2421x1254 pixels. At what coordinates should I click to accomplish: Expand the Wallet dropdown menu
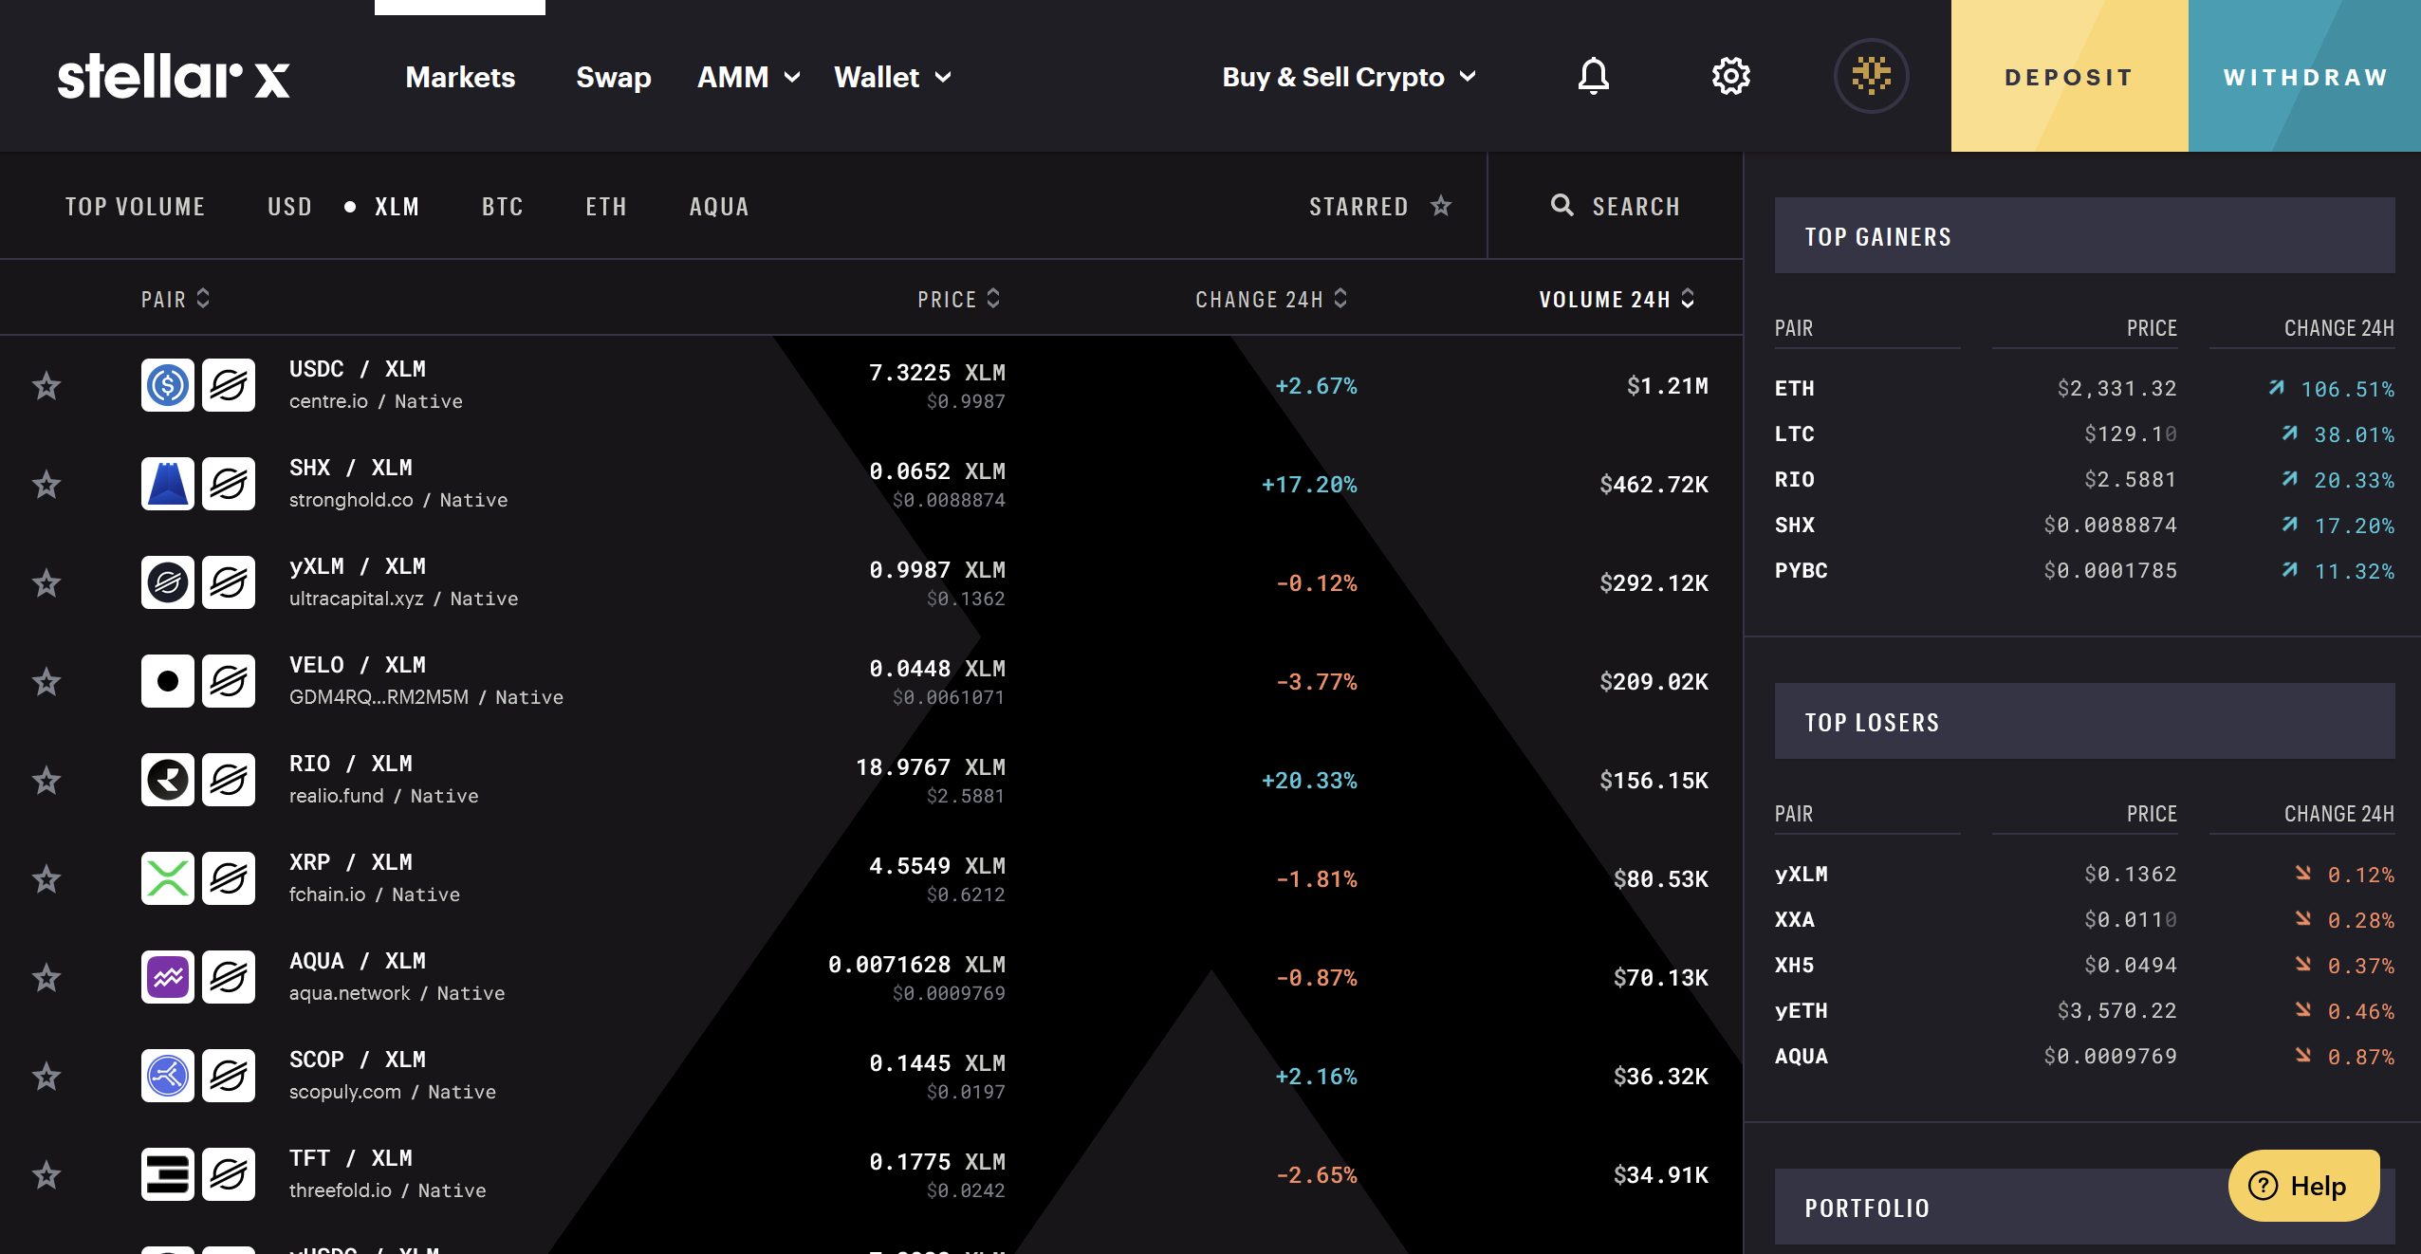click(x=892, y=77)
